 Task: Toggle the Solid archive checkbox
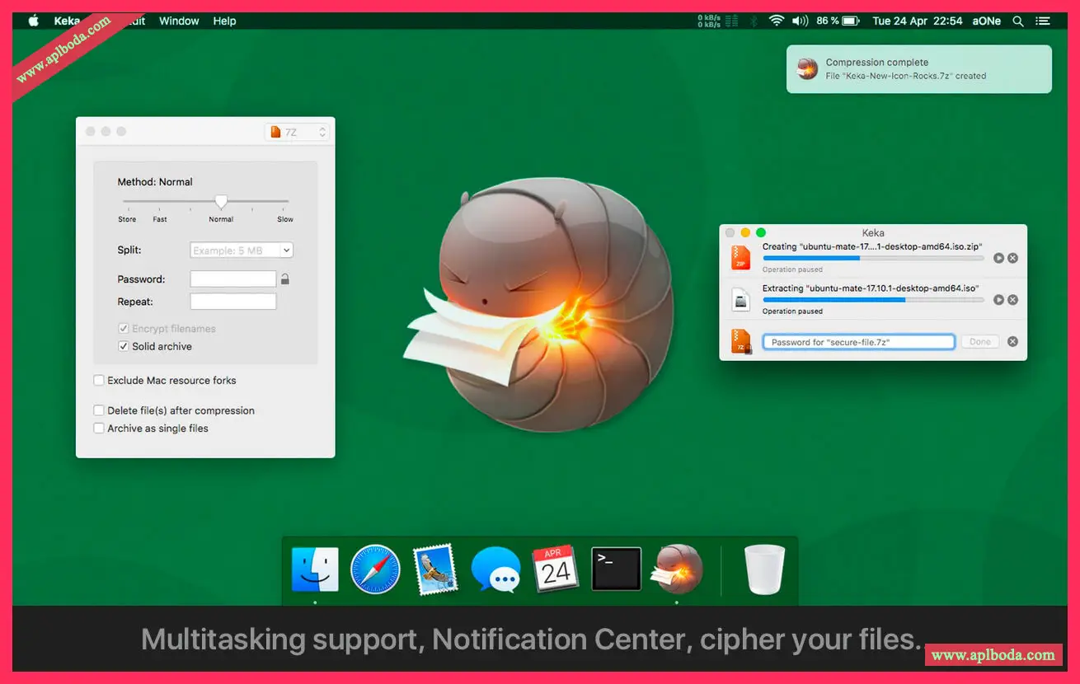click(x=124, y=347)
